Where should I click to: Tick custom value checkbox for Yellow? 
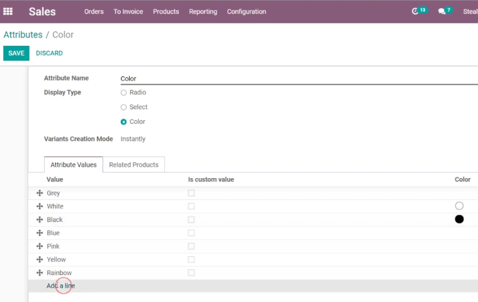191,259
